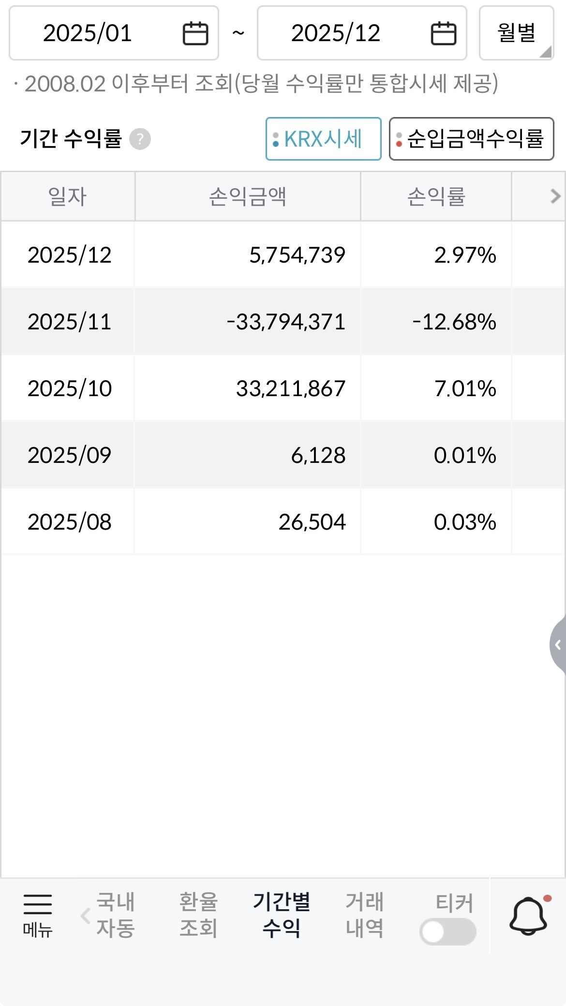Sort by the 손익금액 column header
Image resolution: width=566 pixels, height=1006 pixels.
(248, 196)
